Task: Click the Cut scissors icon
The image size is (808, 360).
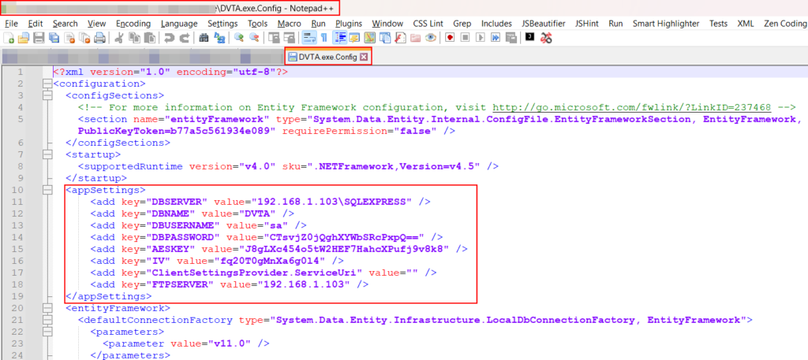Action: (x=121, y=38)
